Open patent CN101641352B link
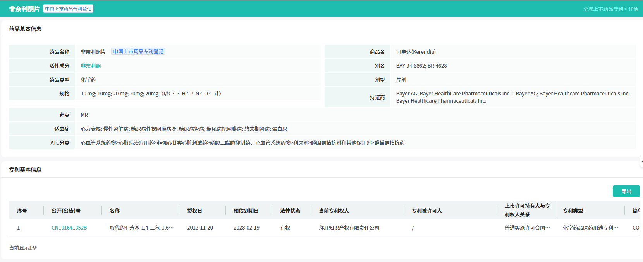Viewport: 643px width, 262px height. coord(69,228)
